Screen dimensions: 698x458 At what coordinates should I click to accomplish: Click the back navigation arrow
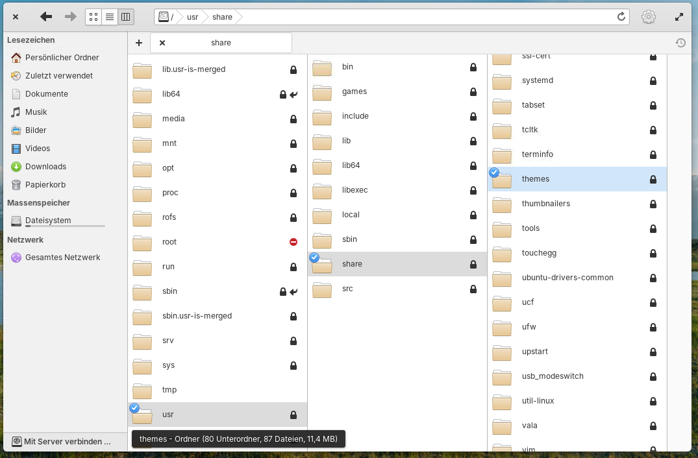point(46,17)
